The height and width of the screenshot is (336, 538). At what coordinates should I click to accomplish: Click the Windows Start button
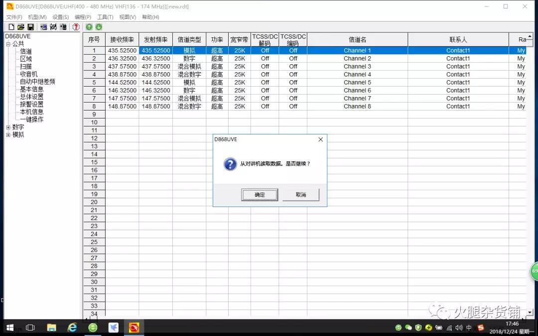pyautogui.click(x=9, y=327)
